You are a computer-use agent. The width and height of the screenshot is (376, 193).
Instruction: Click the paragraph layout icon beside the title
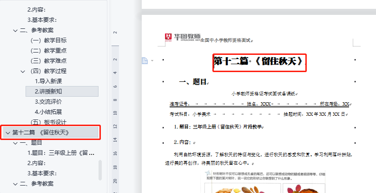[x=144, y=60]
